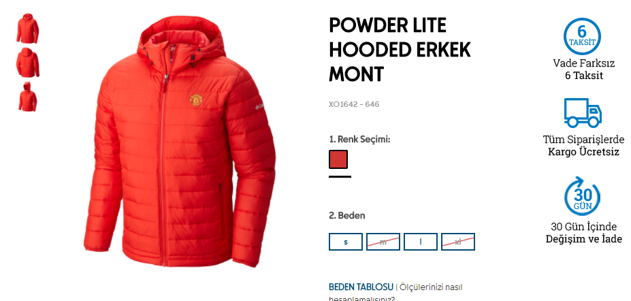Pick the red color swatch
The image size is (631, 301).
pos(338,159)
